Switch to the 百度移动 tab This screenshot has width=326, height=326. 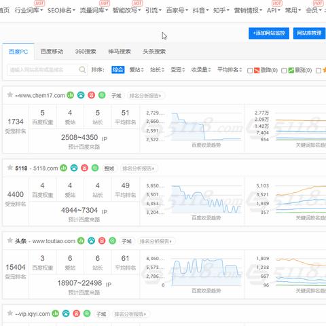click(52, 52)
